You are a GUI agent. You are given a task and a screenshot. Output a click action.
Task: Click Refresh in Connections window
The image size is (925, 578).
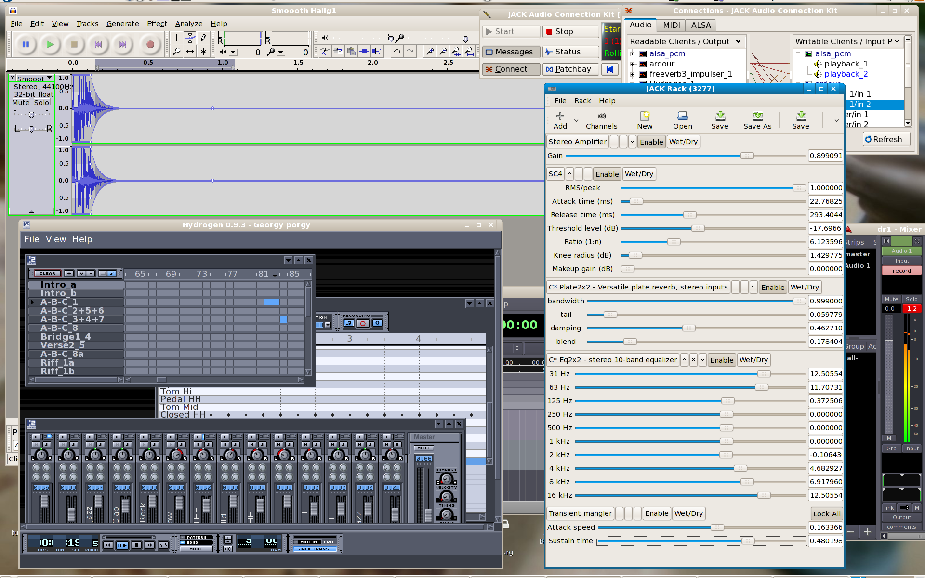point(886,139)
